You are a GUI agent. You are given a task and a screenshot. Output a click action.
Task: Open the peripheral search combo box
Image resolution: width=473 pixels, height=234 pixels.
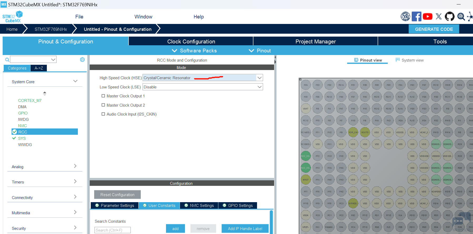pos(33,59)
